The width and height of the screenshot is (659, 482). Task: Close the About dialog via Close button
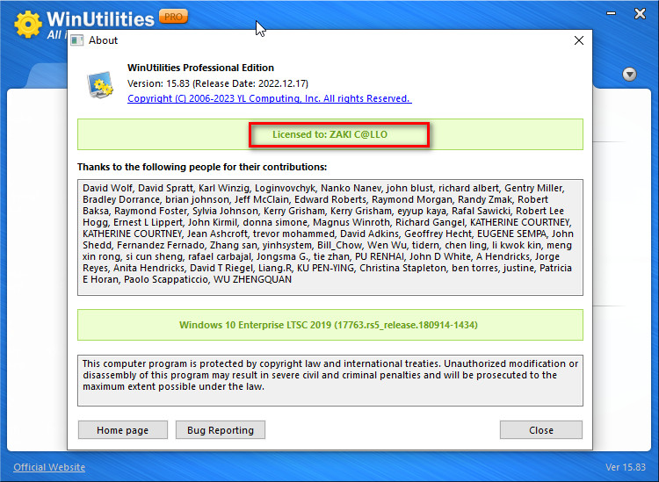[x=541, y=430]
